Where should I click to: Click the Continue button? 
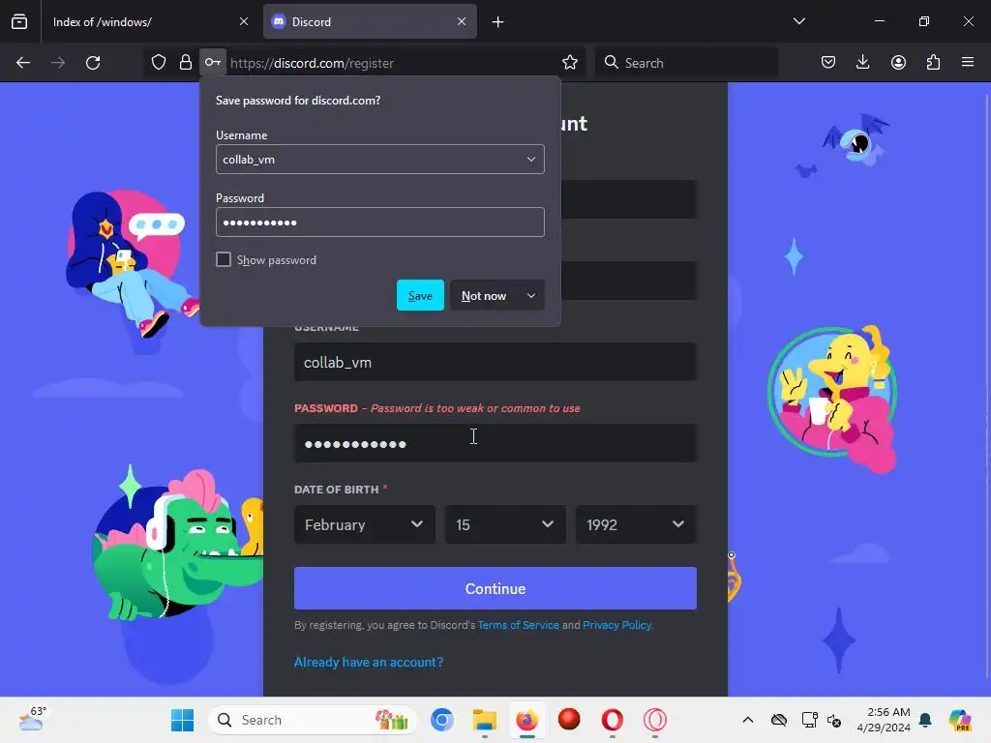click(495, 588)
